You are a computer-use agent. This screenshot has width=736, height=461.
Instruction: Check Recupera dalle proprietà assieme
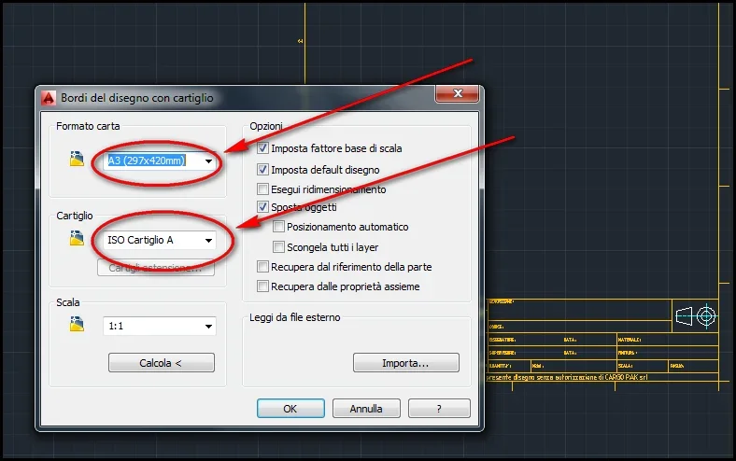pos(262,286)
